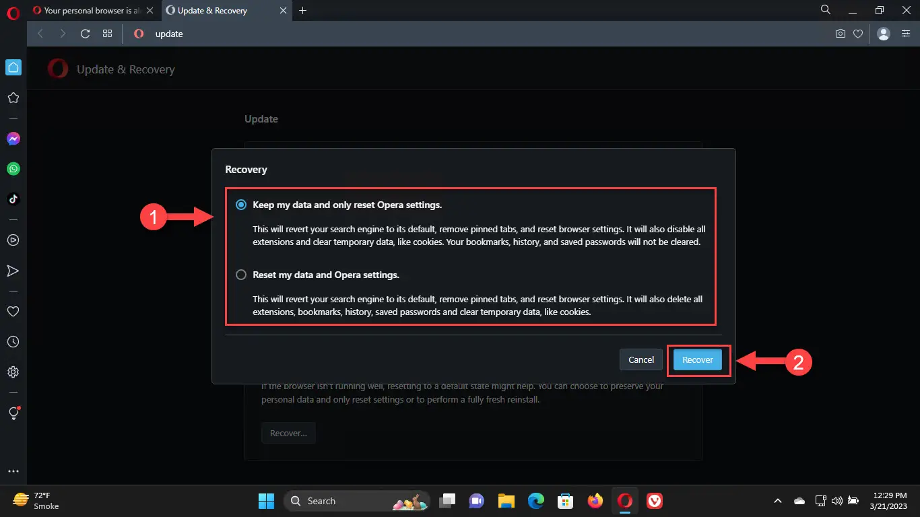Open tab search magnifier icon
Viewport: 920px width, 517px height.
(826, 10)
